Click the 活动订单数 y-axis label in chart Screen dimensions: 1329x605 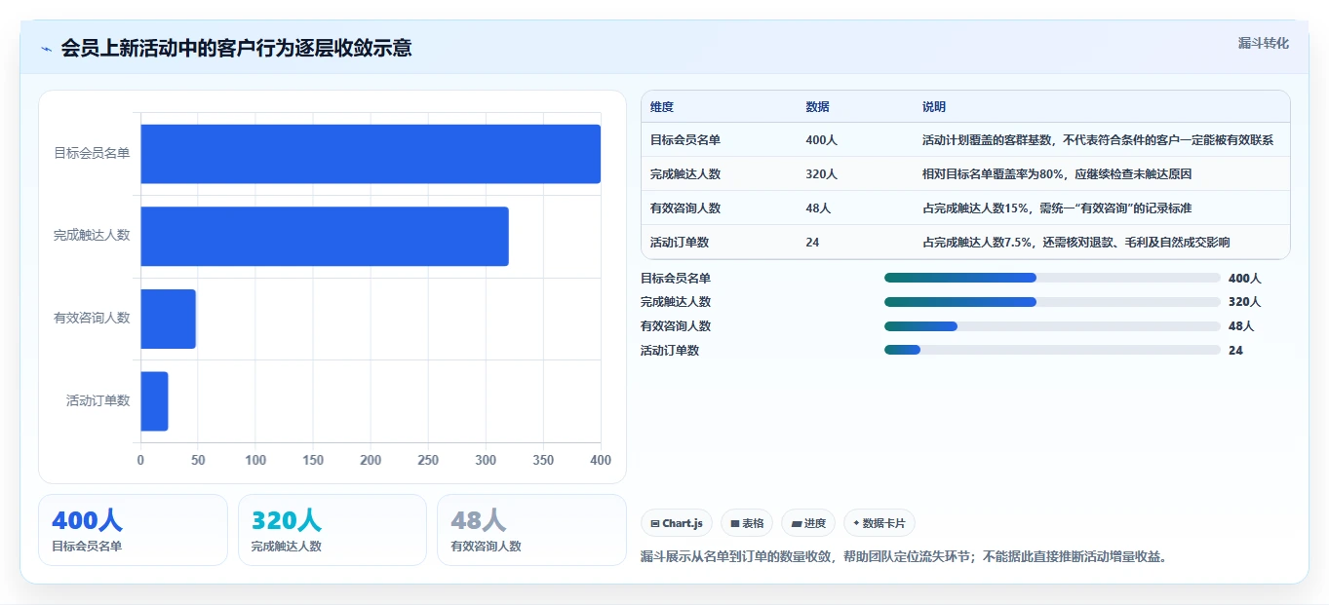[98, 400]
